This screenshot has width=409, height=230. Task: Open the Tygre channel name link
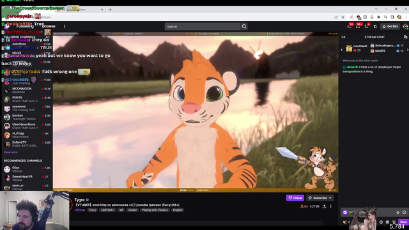[x=79, y=200]
